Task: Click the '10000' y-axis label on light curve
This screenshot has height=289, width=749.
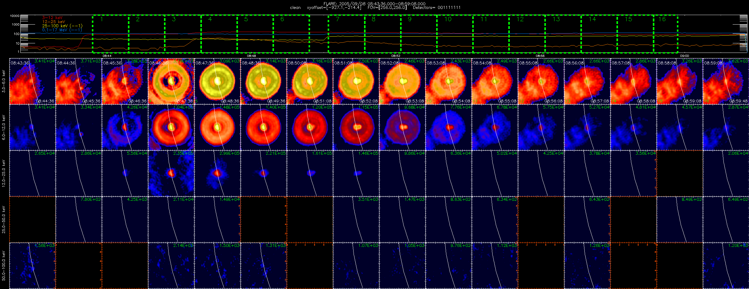Action: 14,16
